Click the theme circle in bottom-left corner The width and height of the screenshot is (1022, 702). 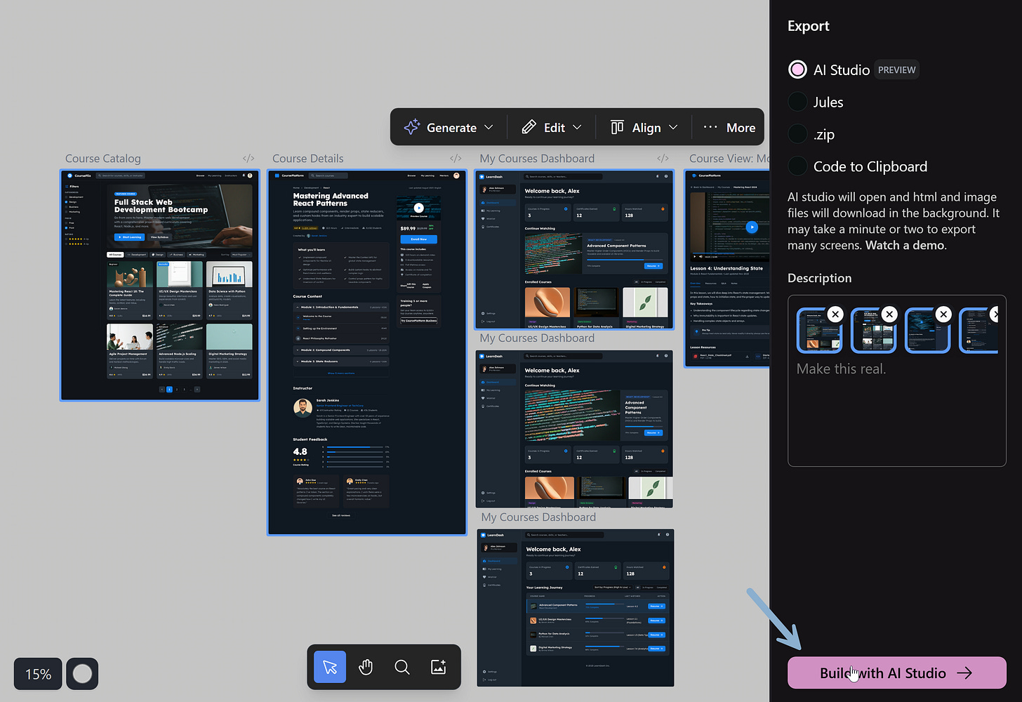(82, 673)
